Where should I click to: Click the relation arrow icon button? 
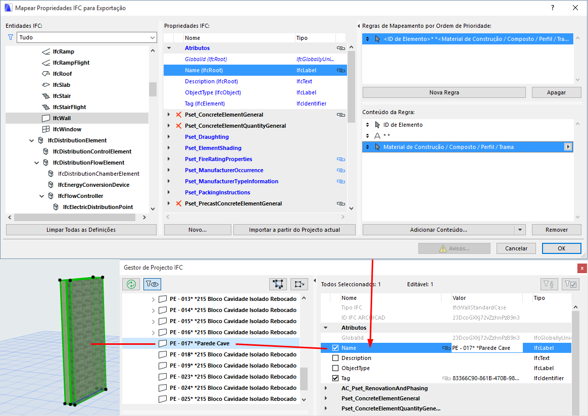(x=299, y=284)
